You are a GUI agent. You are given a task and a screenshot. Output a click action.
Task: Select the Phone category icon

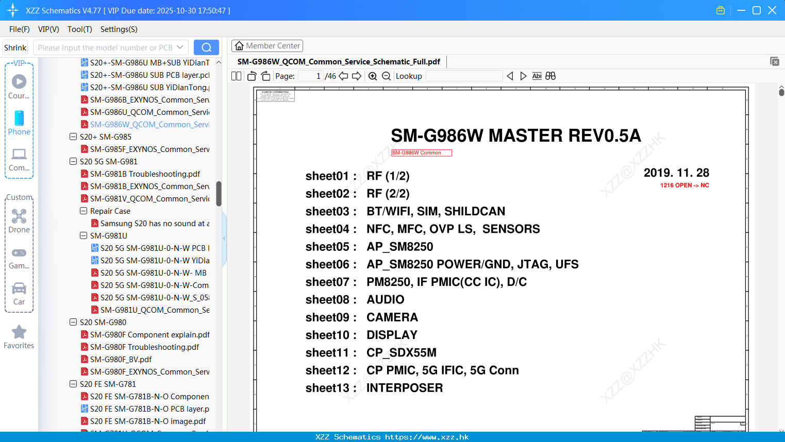[x=19, y=123]
